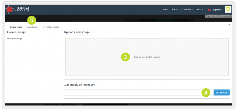The height and width of the screenshot is (111, 237).
Task: Click the '... or supply an image url' label
Action: pyautogui.click(x=79, y=85)
